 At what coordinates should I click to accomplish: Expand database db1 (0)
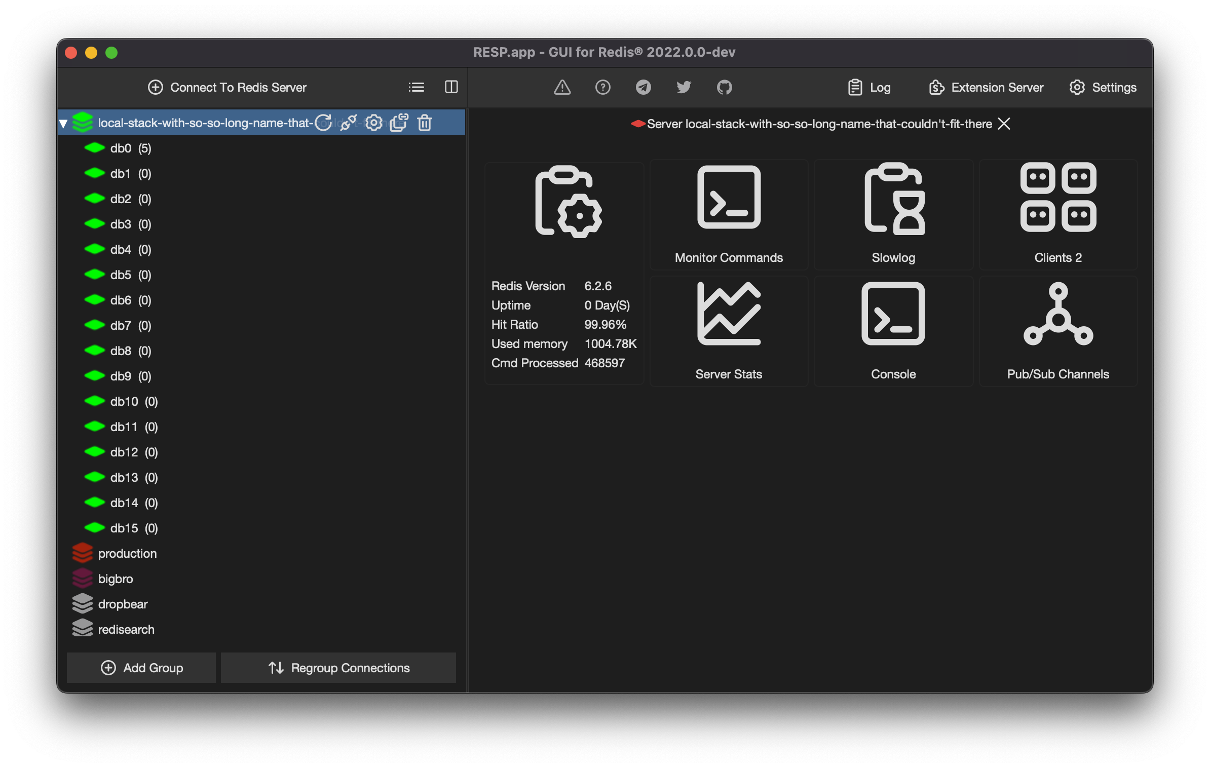coord(261,173)
